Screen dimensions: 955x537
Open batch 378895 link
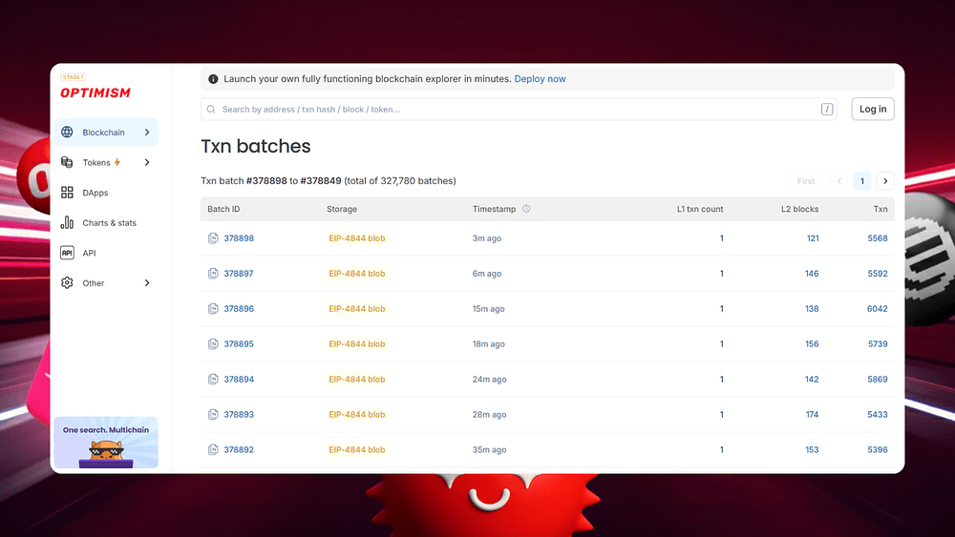[x=239, y=344]
